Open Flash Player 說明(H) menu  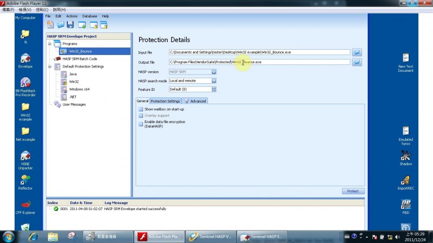coord(59,10)
